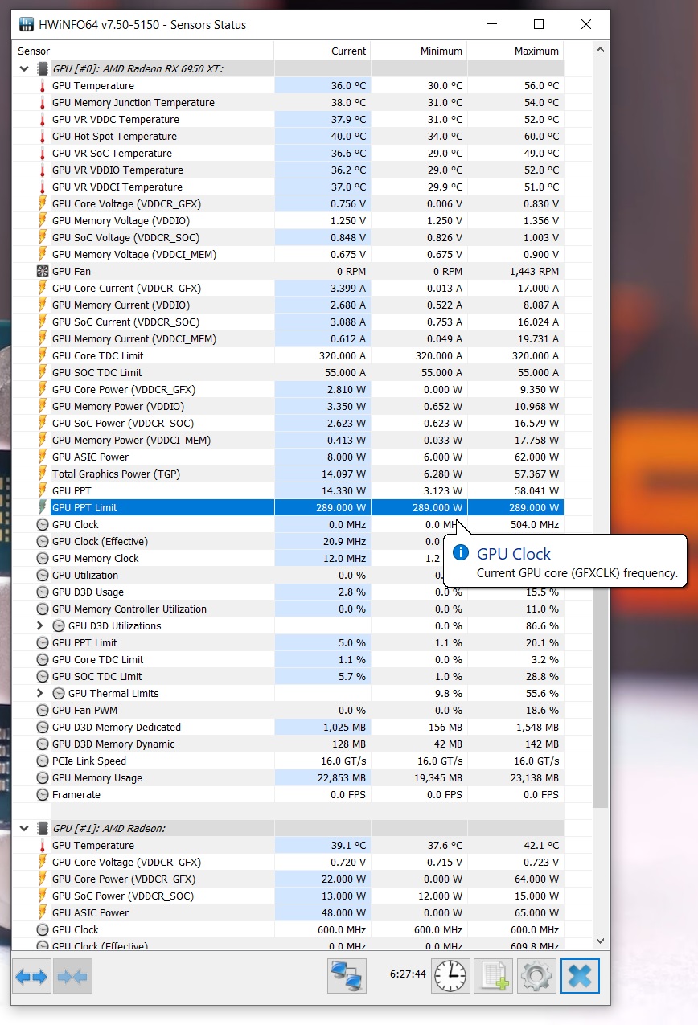Screen dimensions: 698x1025
Task: Close sensors with the blue X button
Action: [580, 977]
